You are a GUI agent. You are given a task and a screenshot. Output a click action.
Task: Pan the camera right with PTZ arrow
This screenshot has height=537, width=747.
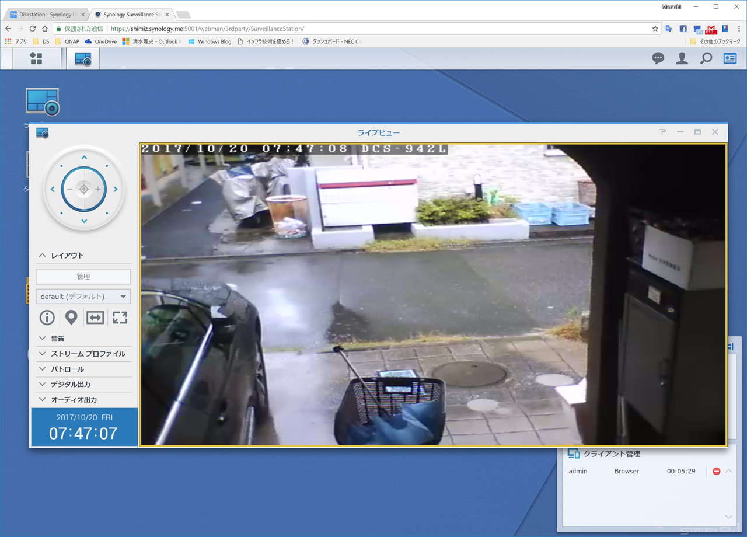click(x=116, y=189)
